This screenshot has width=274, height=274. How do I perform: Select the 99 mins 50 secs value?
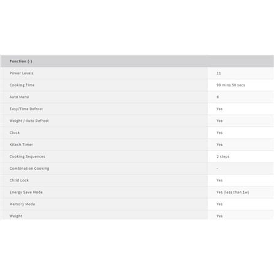[230, 85]
